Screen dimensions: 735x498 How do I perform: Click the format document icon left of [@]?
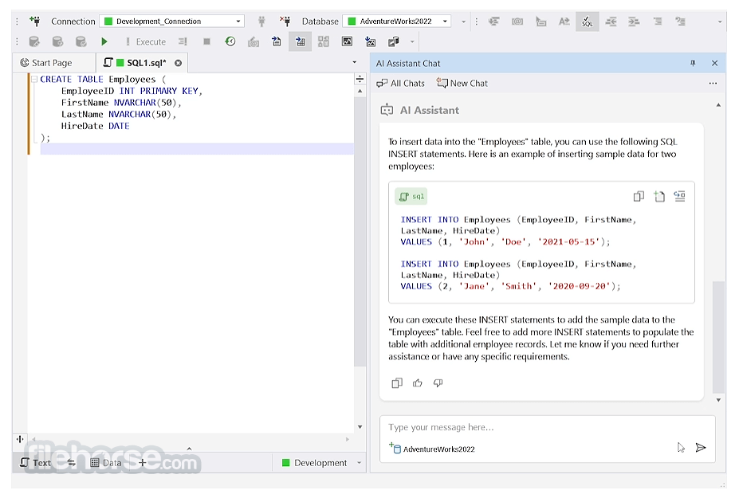(x=493, y=21)
